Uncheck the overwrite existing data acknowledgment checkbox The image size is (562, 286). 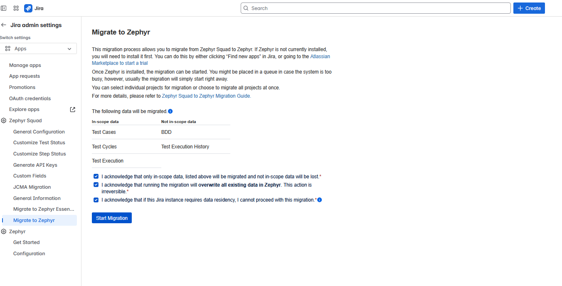[96, 185]
